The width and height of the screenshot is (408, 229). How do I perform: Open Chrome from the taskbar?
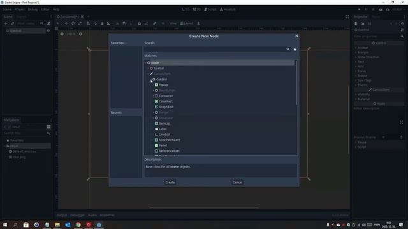coord(78,225)
